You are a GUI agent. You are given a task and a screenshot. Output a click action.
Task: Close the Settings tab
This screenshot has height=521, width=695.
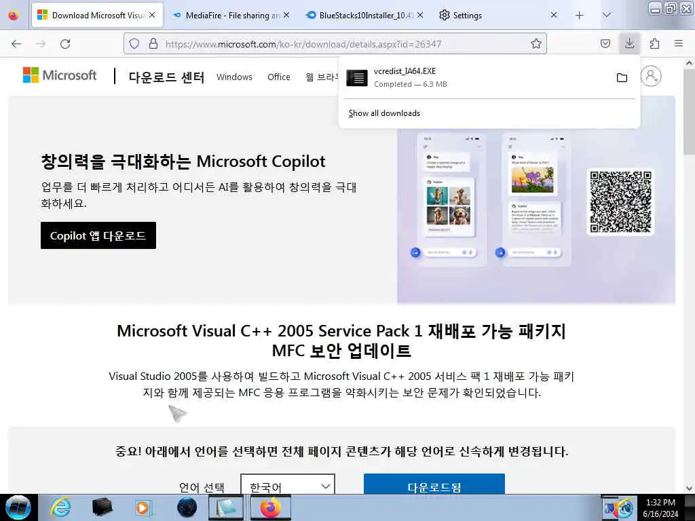click(554, 15)
